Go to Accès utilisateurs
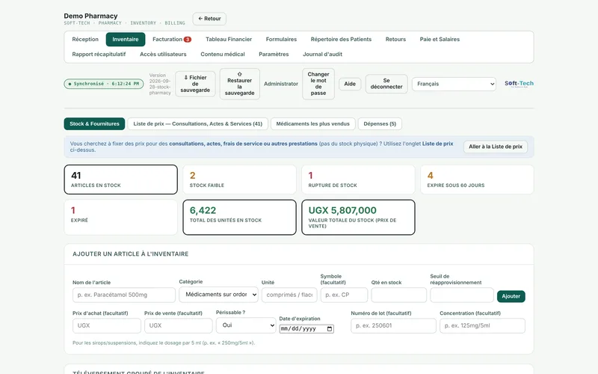598x374 pixels. click(x=163, y=54)
